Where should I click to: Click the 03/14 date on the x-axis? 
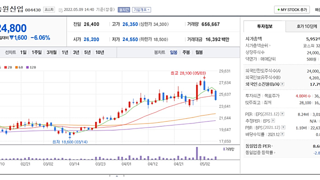(x=74, y=164)
